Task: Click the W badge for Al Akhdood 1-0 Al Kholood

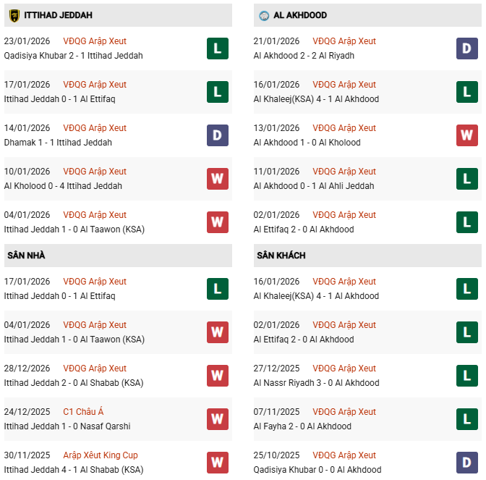Action: pyautogui.click(x=467, y=135)
